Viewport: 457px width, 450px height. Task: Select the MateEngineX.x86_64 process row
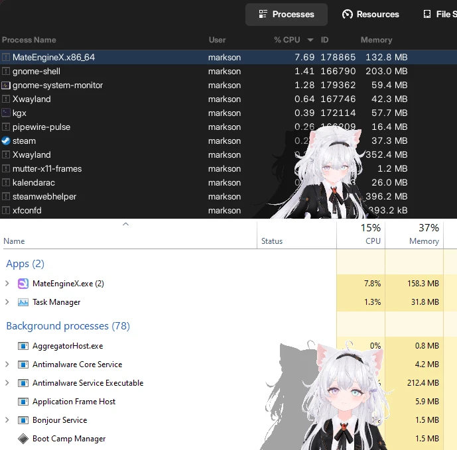(x=228, y=57)
